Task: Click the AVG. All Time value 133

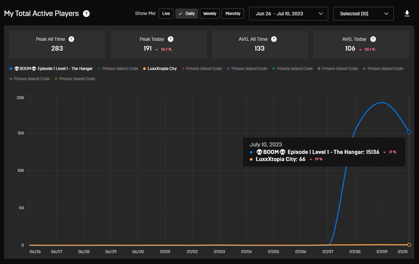Action: tap(259, 48)
